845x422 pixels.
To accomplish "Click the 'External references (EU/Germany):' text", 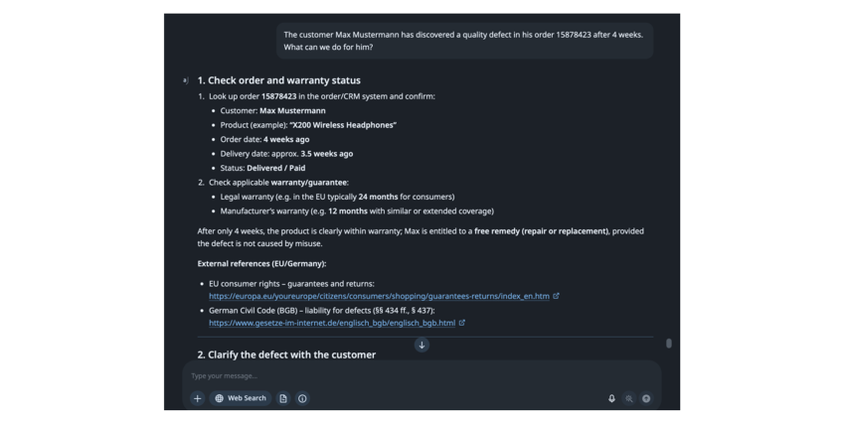I will pos(261,264).
